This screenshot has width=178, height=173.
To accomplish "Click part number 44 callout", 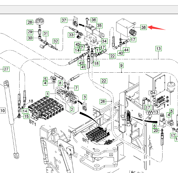I will (x=126, y=50).
